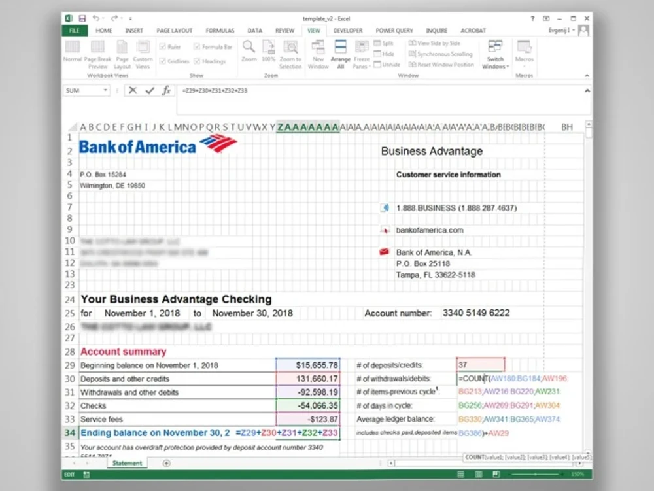The height and width of the screenshot is (491, 654).
Task: Enable View Side by Side
Action: 434,43
